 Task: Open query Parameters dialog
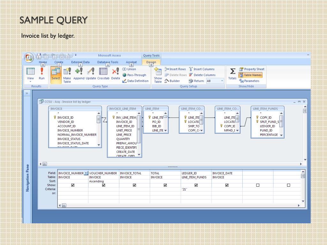[x=249, y=81]
